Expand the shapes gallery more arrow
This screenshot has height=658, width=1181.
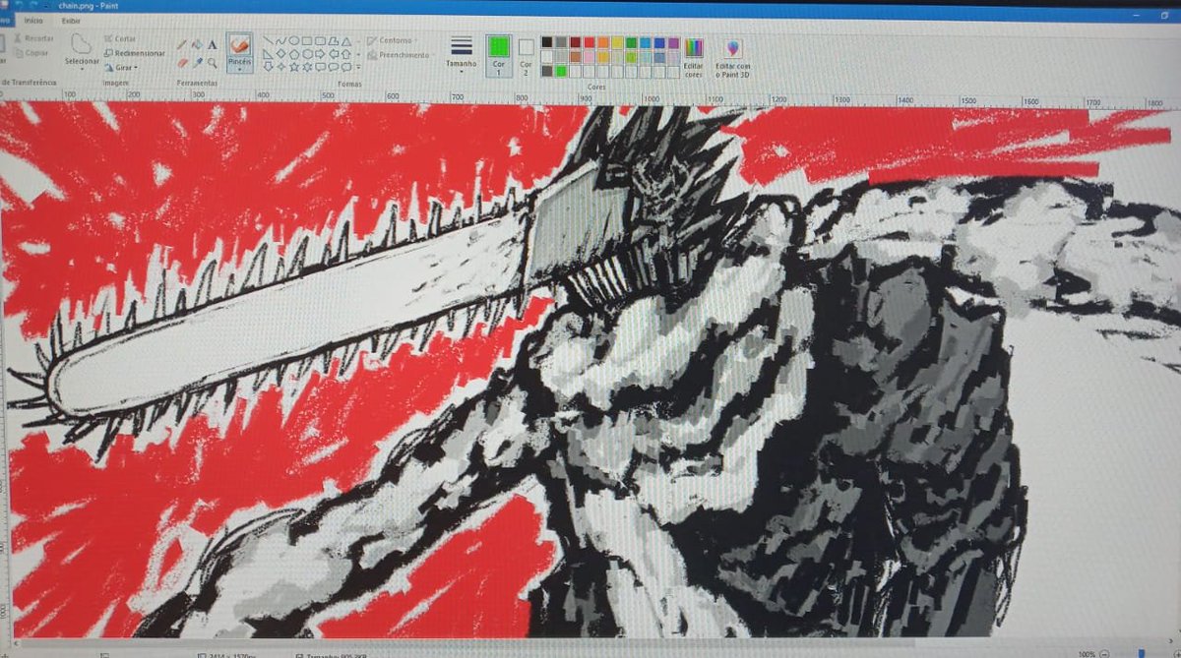tap(358, 68)
